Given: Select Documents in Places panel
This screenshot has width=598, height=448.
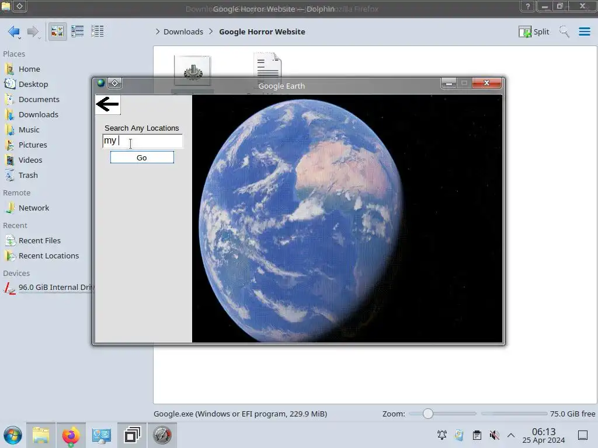Looking at the screenshot, I should pos(39,99).
